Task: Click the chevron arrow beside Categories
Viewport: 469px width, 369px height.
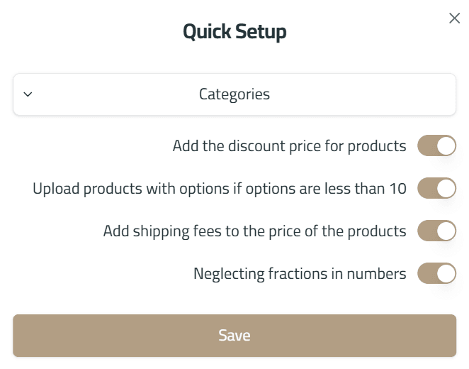Action: click(x=28, y=94)
